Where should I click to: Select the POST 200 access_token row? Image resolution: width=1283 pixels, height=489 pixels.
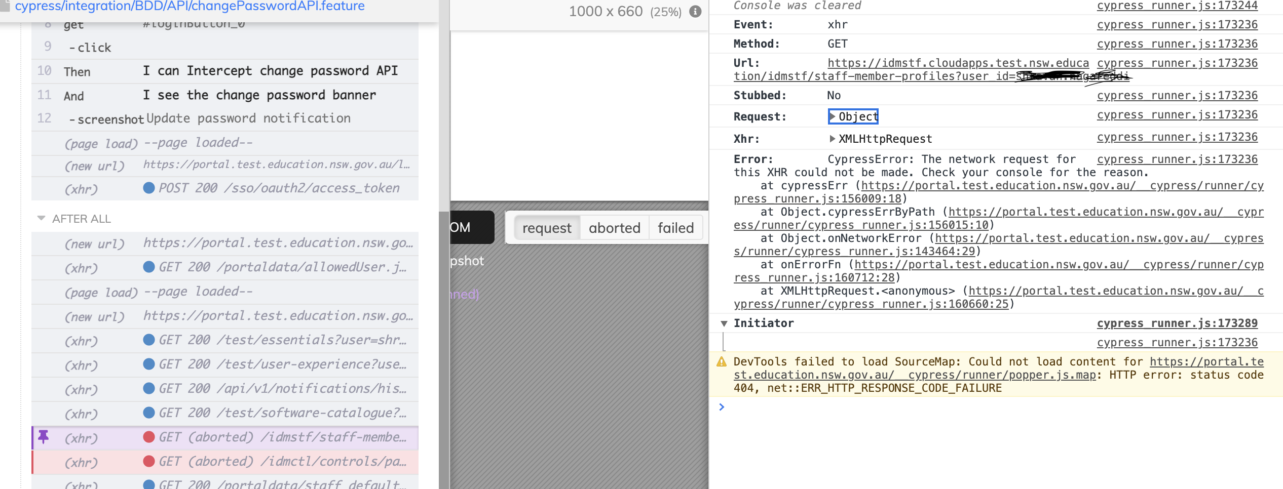[x=225, y=188]
